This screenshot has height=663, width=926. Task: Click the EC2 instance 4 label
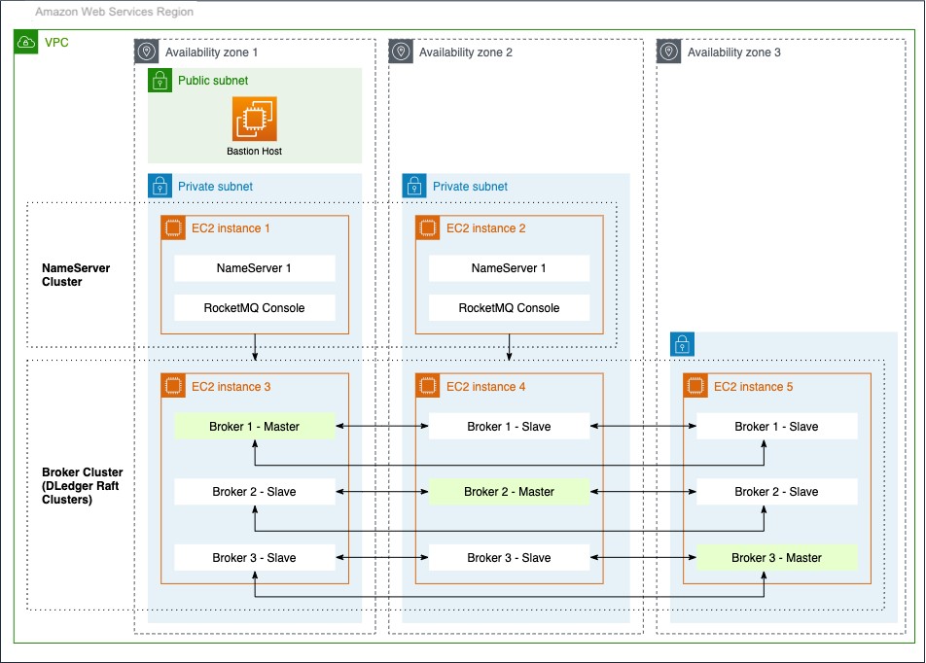(486, 386)
